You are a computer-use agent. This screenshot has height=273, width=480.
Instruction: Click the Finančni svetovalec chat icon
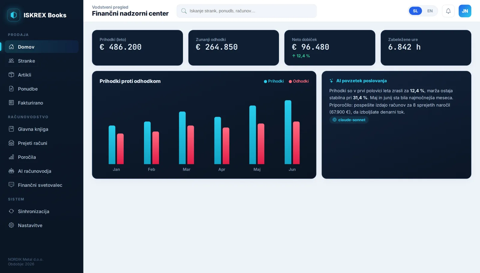[11, 185]
